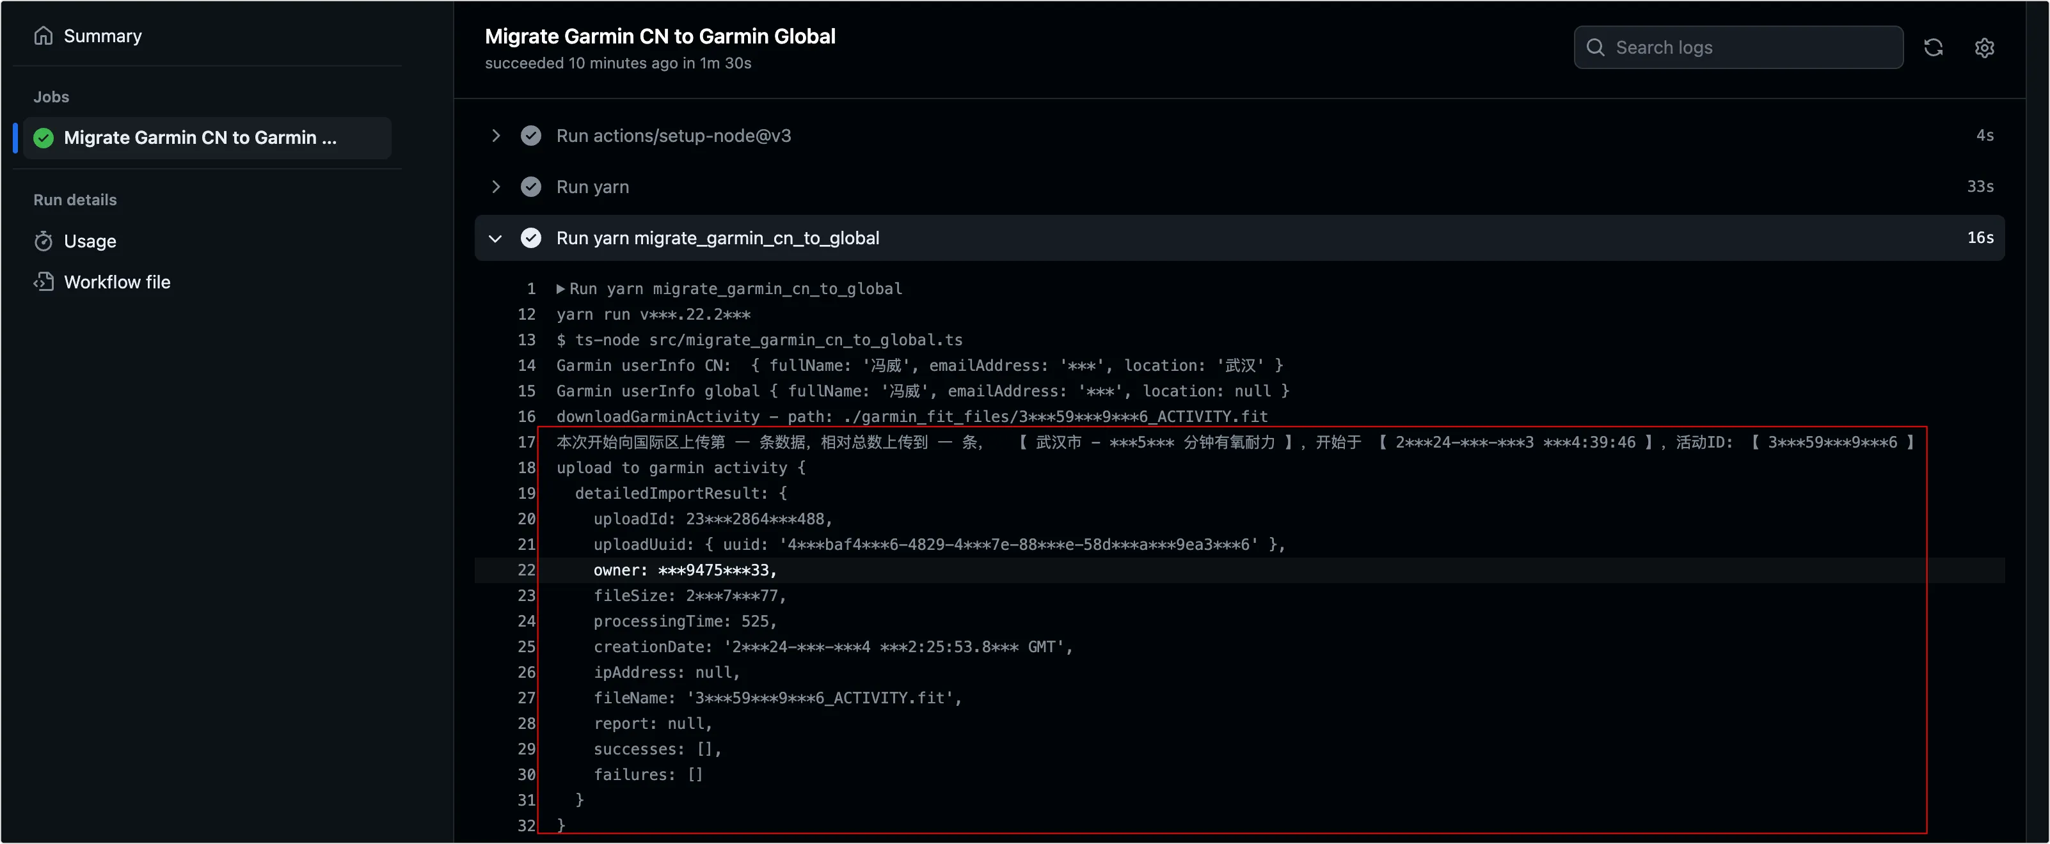The height and width of the screenshot is (844, 2050).
Task: Select the Migrate Garmin CN job
Action: click(207, 137)
